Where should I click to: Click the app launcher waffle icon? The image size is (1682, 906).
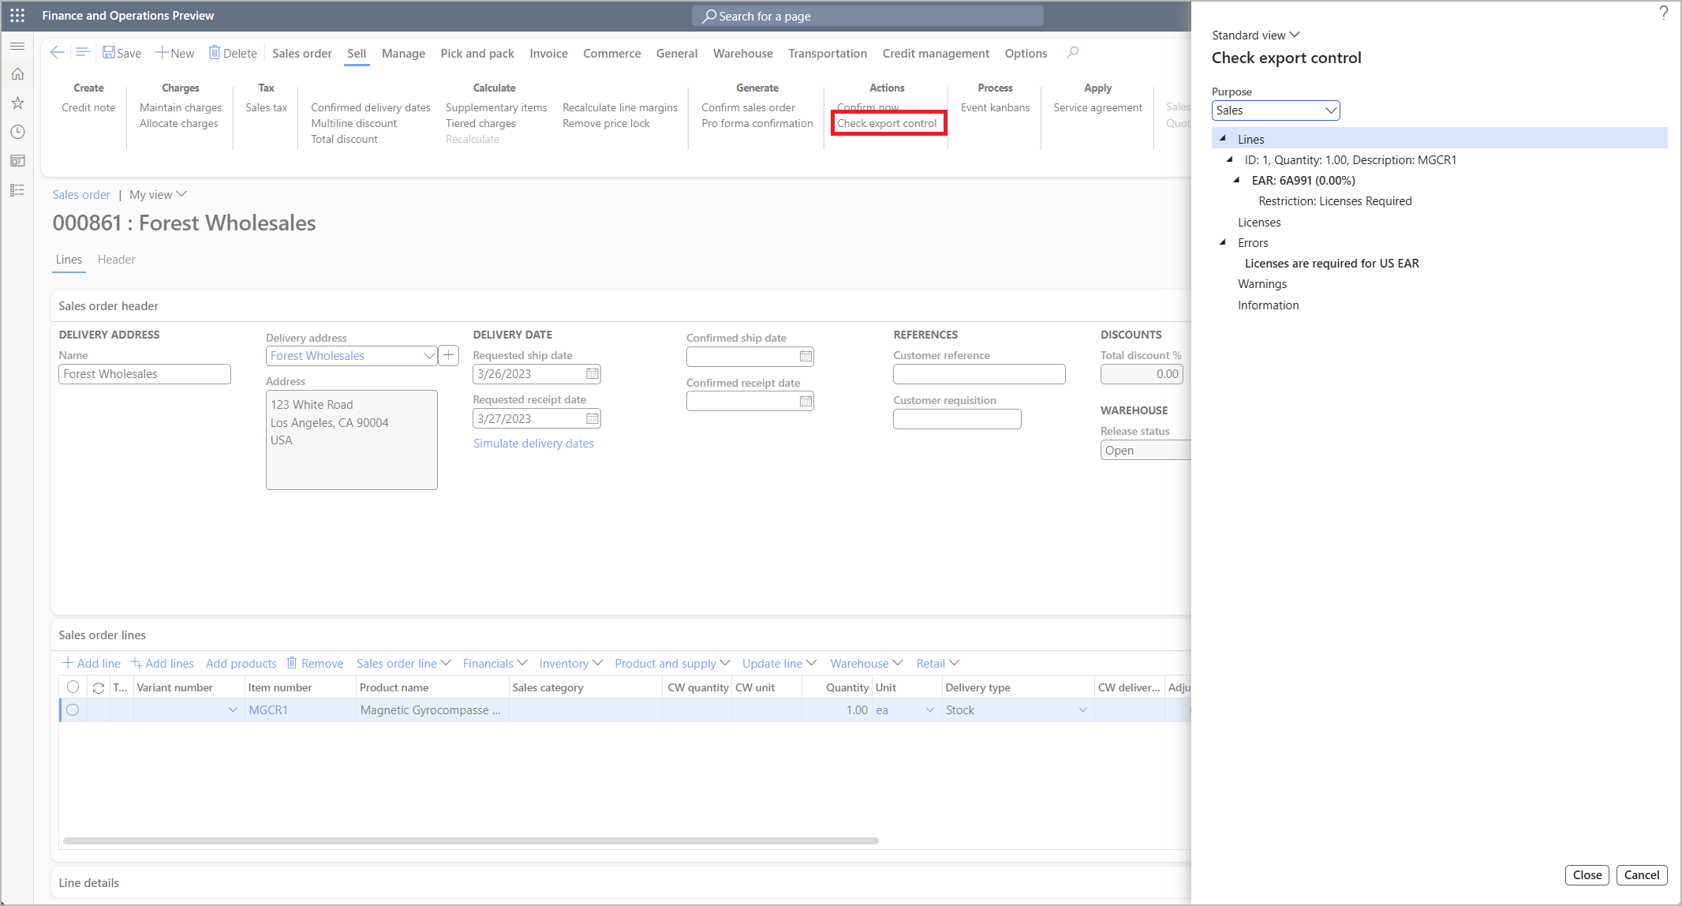(x=17, y=15)
